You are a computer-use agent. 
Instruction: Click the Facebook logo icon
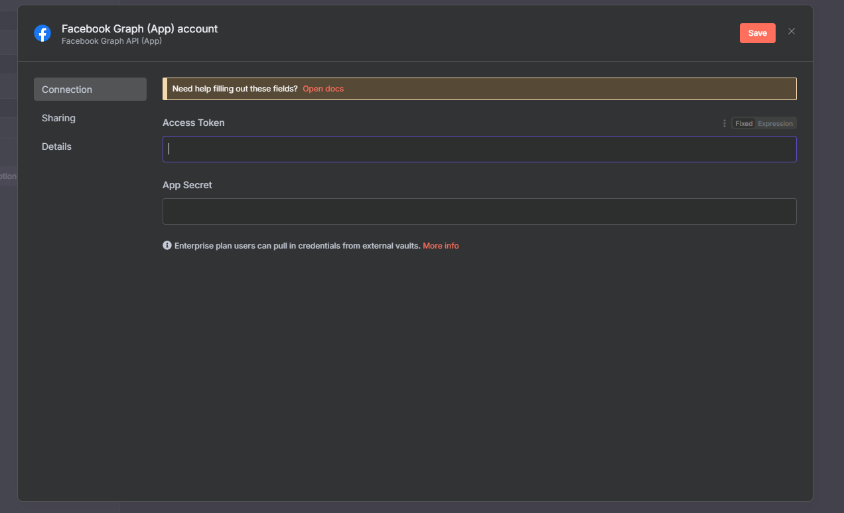click(42, 33)
